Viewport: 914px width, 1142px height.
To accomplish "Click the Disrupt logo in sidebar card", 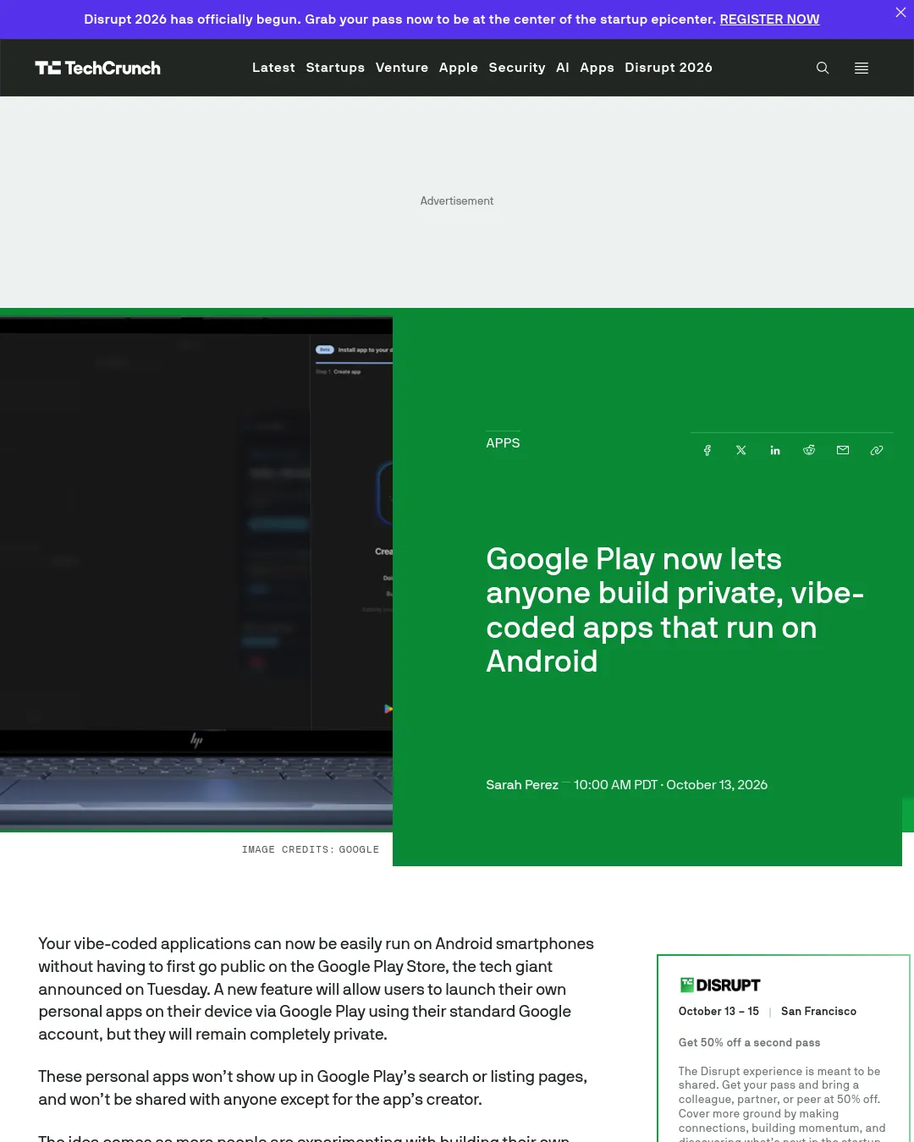I will 720,985.
